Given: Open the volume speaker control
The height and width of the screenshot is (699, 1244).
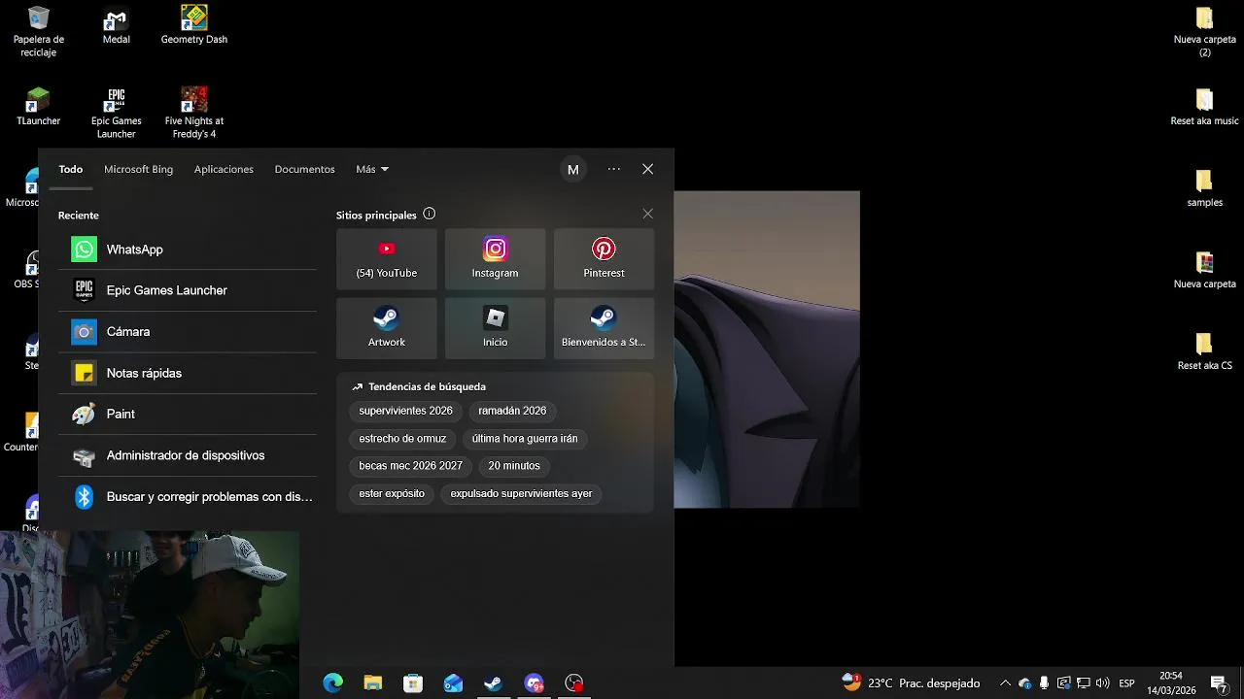Looking at the screenshot, I should click(x=1102, y=683).
